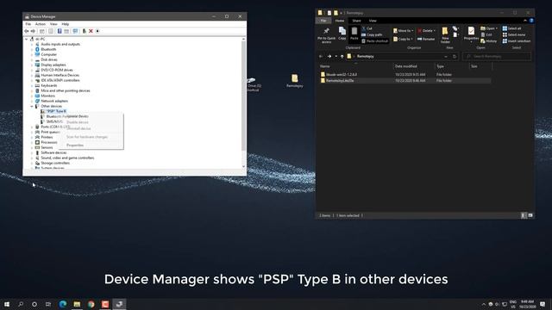Open the Move to dropdown
Viewport: 552px width, 310px height.
[x=403, y=31]
